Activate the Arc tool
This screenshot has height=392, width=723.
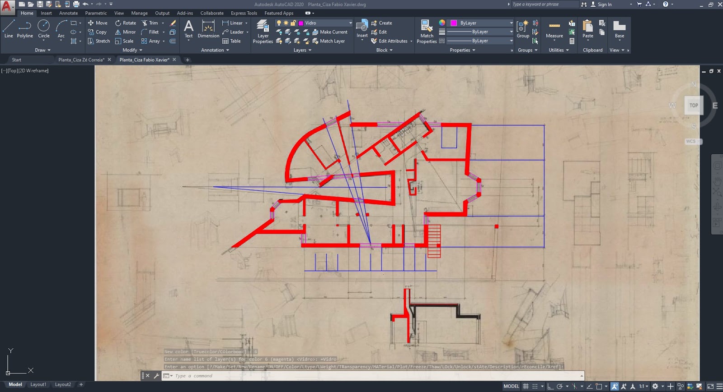pyautogui.click(x=61, y=29)
